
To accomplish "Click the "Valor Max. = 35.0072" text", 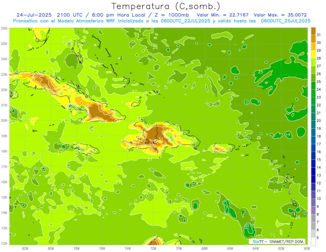I will [x=280, y=15].
